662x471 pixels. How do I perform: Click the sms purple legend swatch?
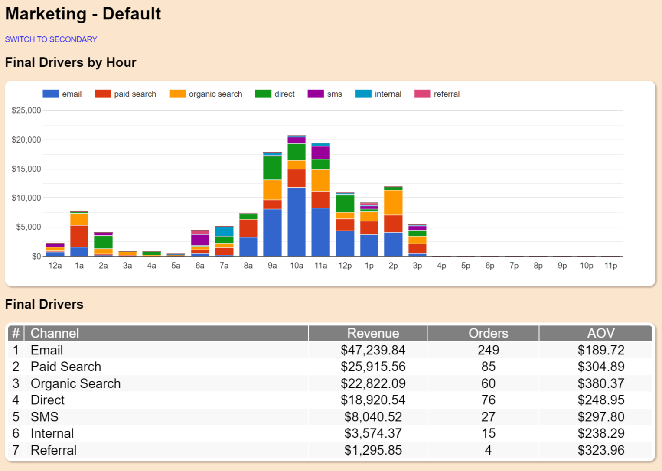316,94
